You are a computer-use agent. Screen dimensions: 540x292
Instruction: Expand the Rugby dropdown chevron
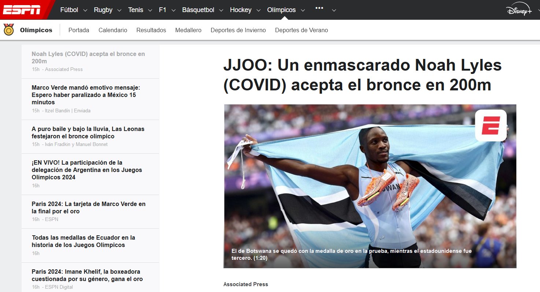click(119, 10)
